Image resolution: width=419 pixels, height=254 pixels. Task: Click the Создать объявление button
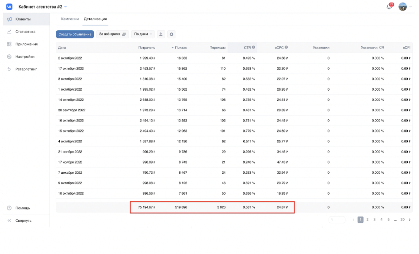[75, 34]
